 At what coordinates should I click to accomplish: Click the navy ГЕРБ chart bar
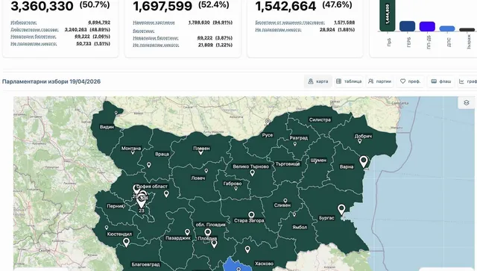(407, 26)
